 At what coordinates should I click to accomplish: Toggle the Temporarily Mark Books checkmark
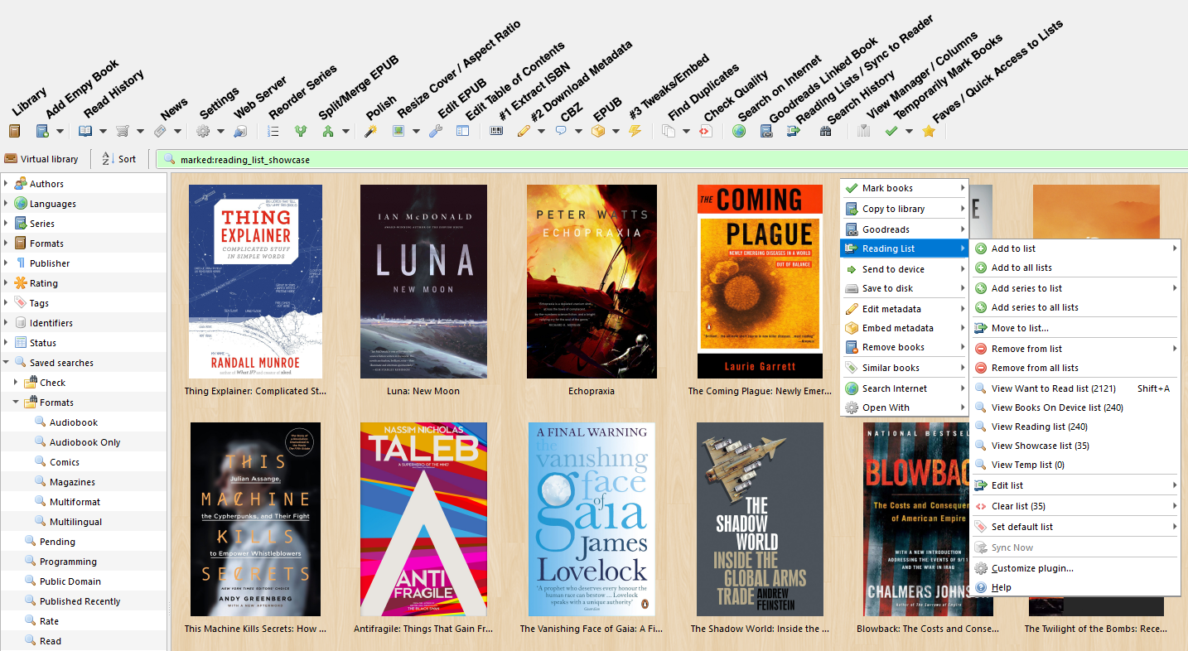tap(891, 131)
